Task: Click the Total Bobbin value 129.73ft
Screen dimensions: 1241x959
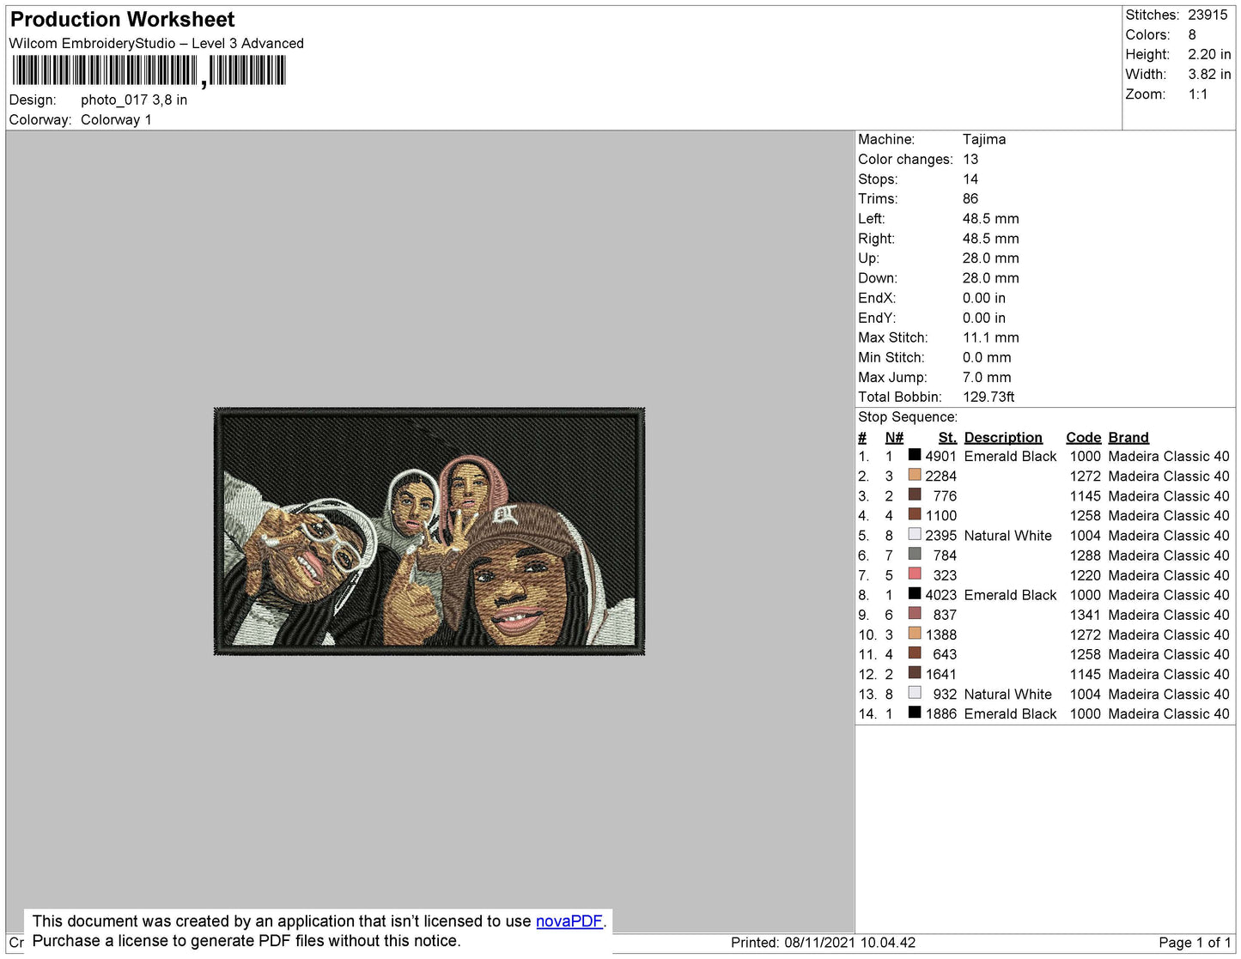Action: tap(989, 397)
